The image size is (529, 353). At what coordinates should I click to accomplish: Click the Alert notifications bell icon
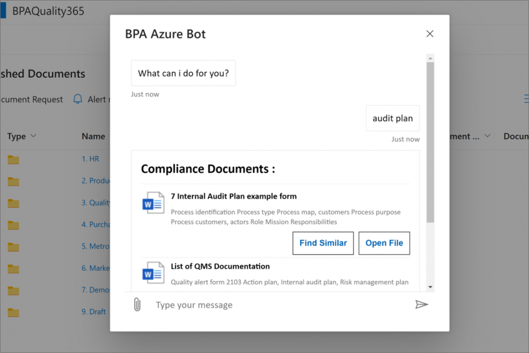77,99
